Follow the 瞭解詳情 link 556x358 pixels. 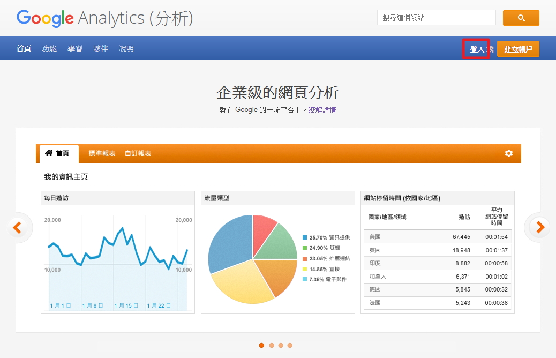[322, 110]
